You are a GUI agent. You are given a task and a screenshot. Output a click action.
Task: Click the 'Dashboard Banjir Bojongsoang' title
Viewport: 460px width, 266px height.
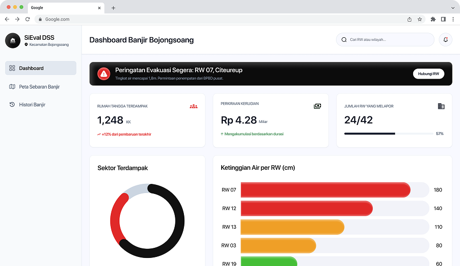(142, 40)
